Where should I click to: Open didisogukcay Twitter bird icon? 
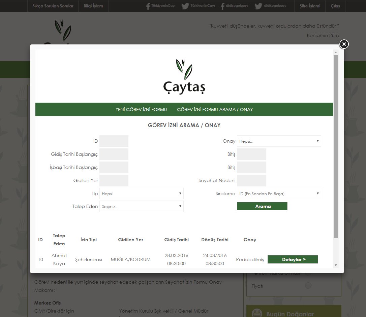pos(258,6)
